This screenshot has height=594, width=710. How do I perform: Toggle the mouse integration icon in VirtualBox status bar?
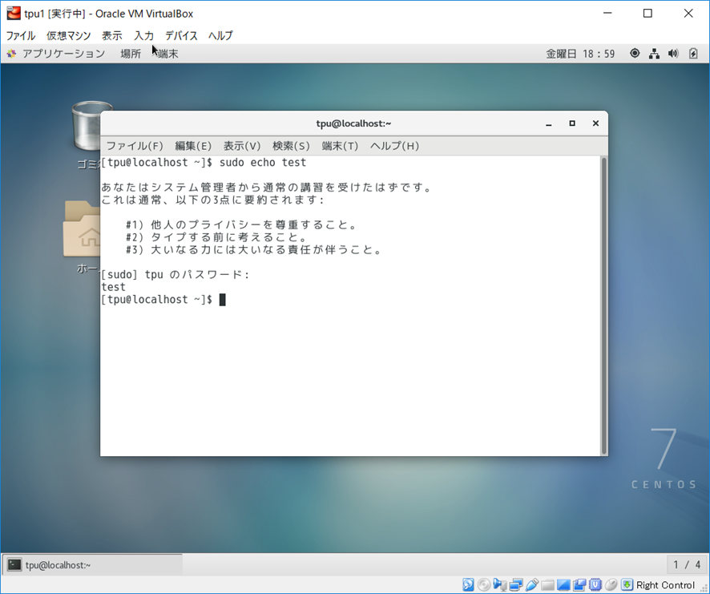pos(611,584)
